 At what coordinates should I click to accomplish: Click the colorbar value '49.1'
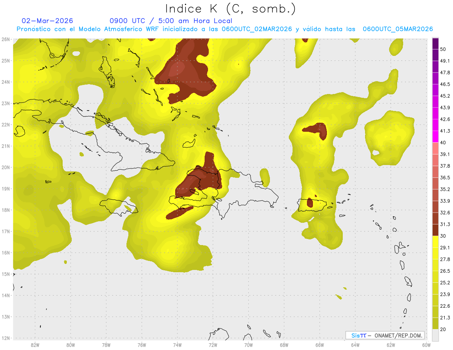point(445,61)
